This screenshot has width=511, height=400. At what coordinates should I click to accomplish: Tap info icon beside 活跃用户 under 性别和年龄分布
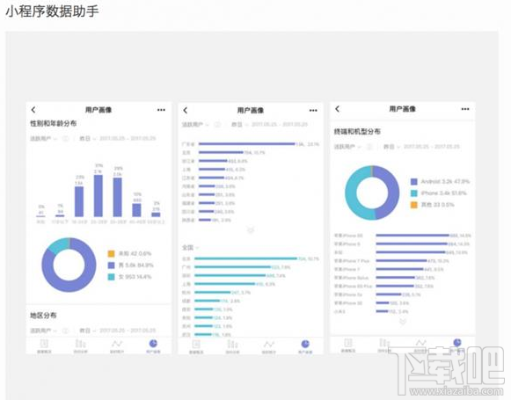coord(65,138)
